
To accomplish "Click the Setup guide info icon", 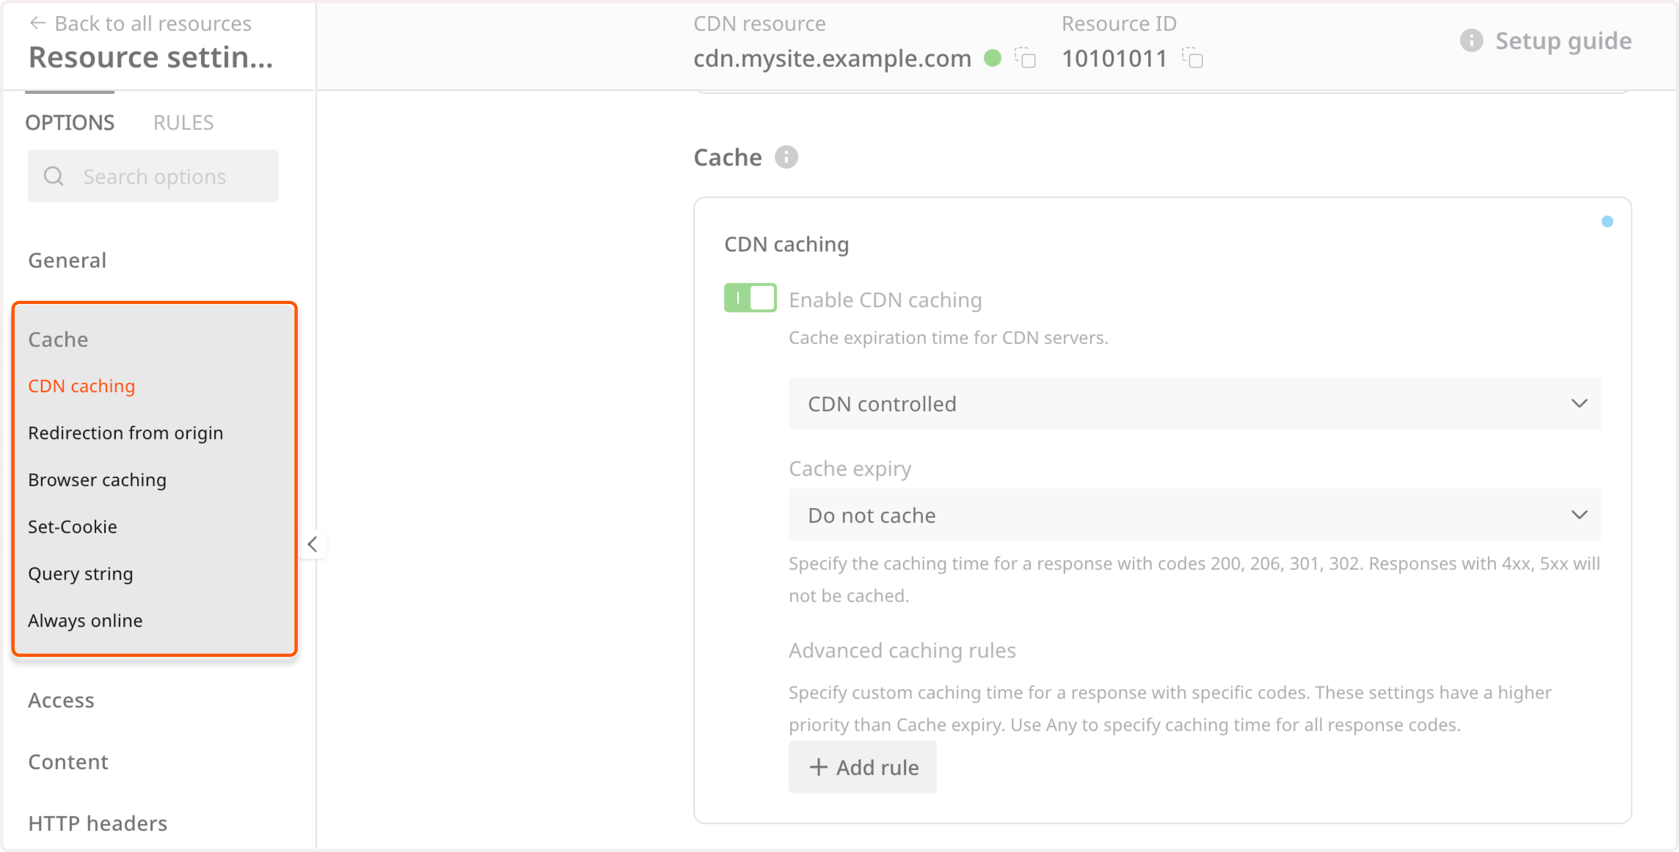I will [1471, 40].
